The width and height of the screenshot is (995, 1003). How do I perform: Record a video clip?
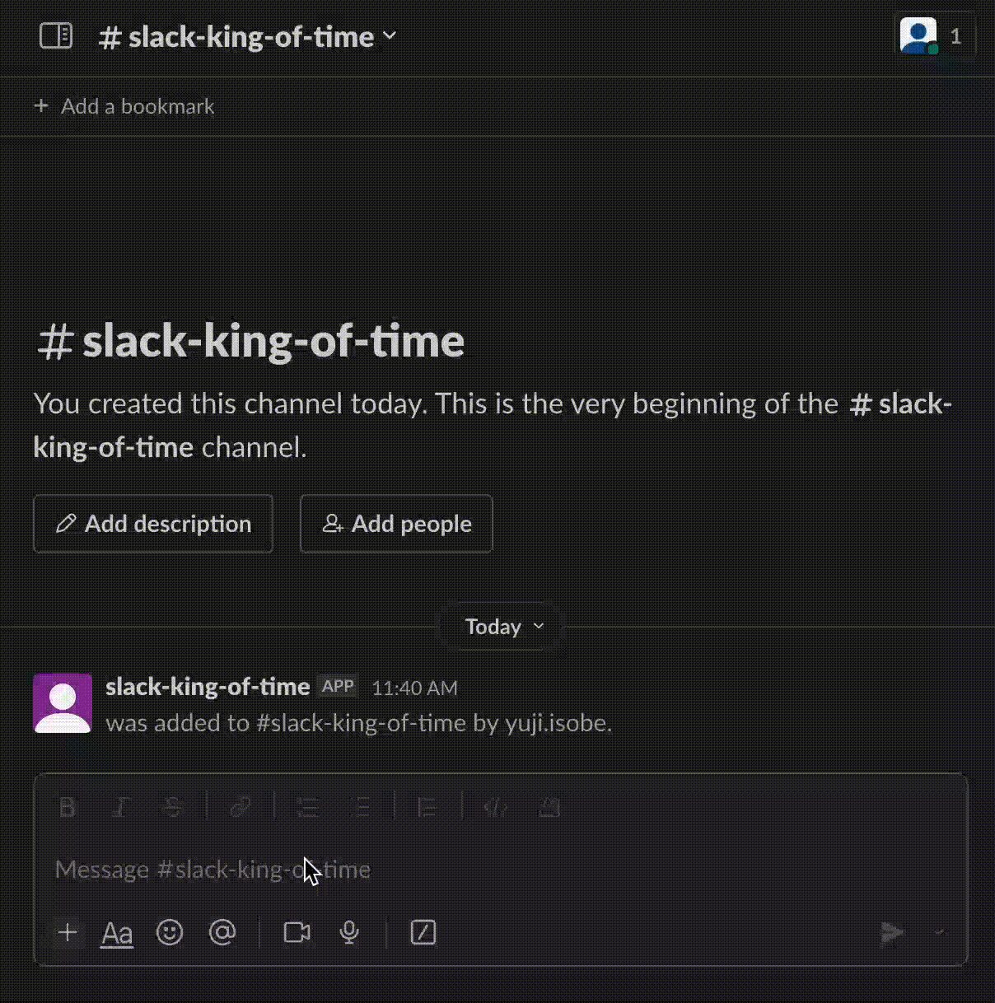(296, 933)
